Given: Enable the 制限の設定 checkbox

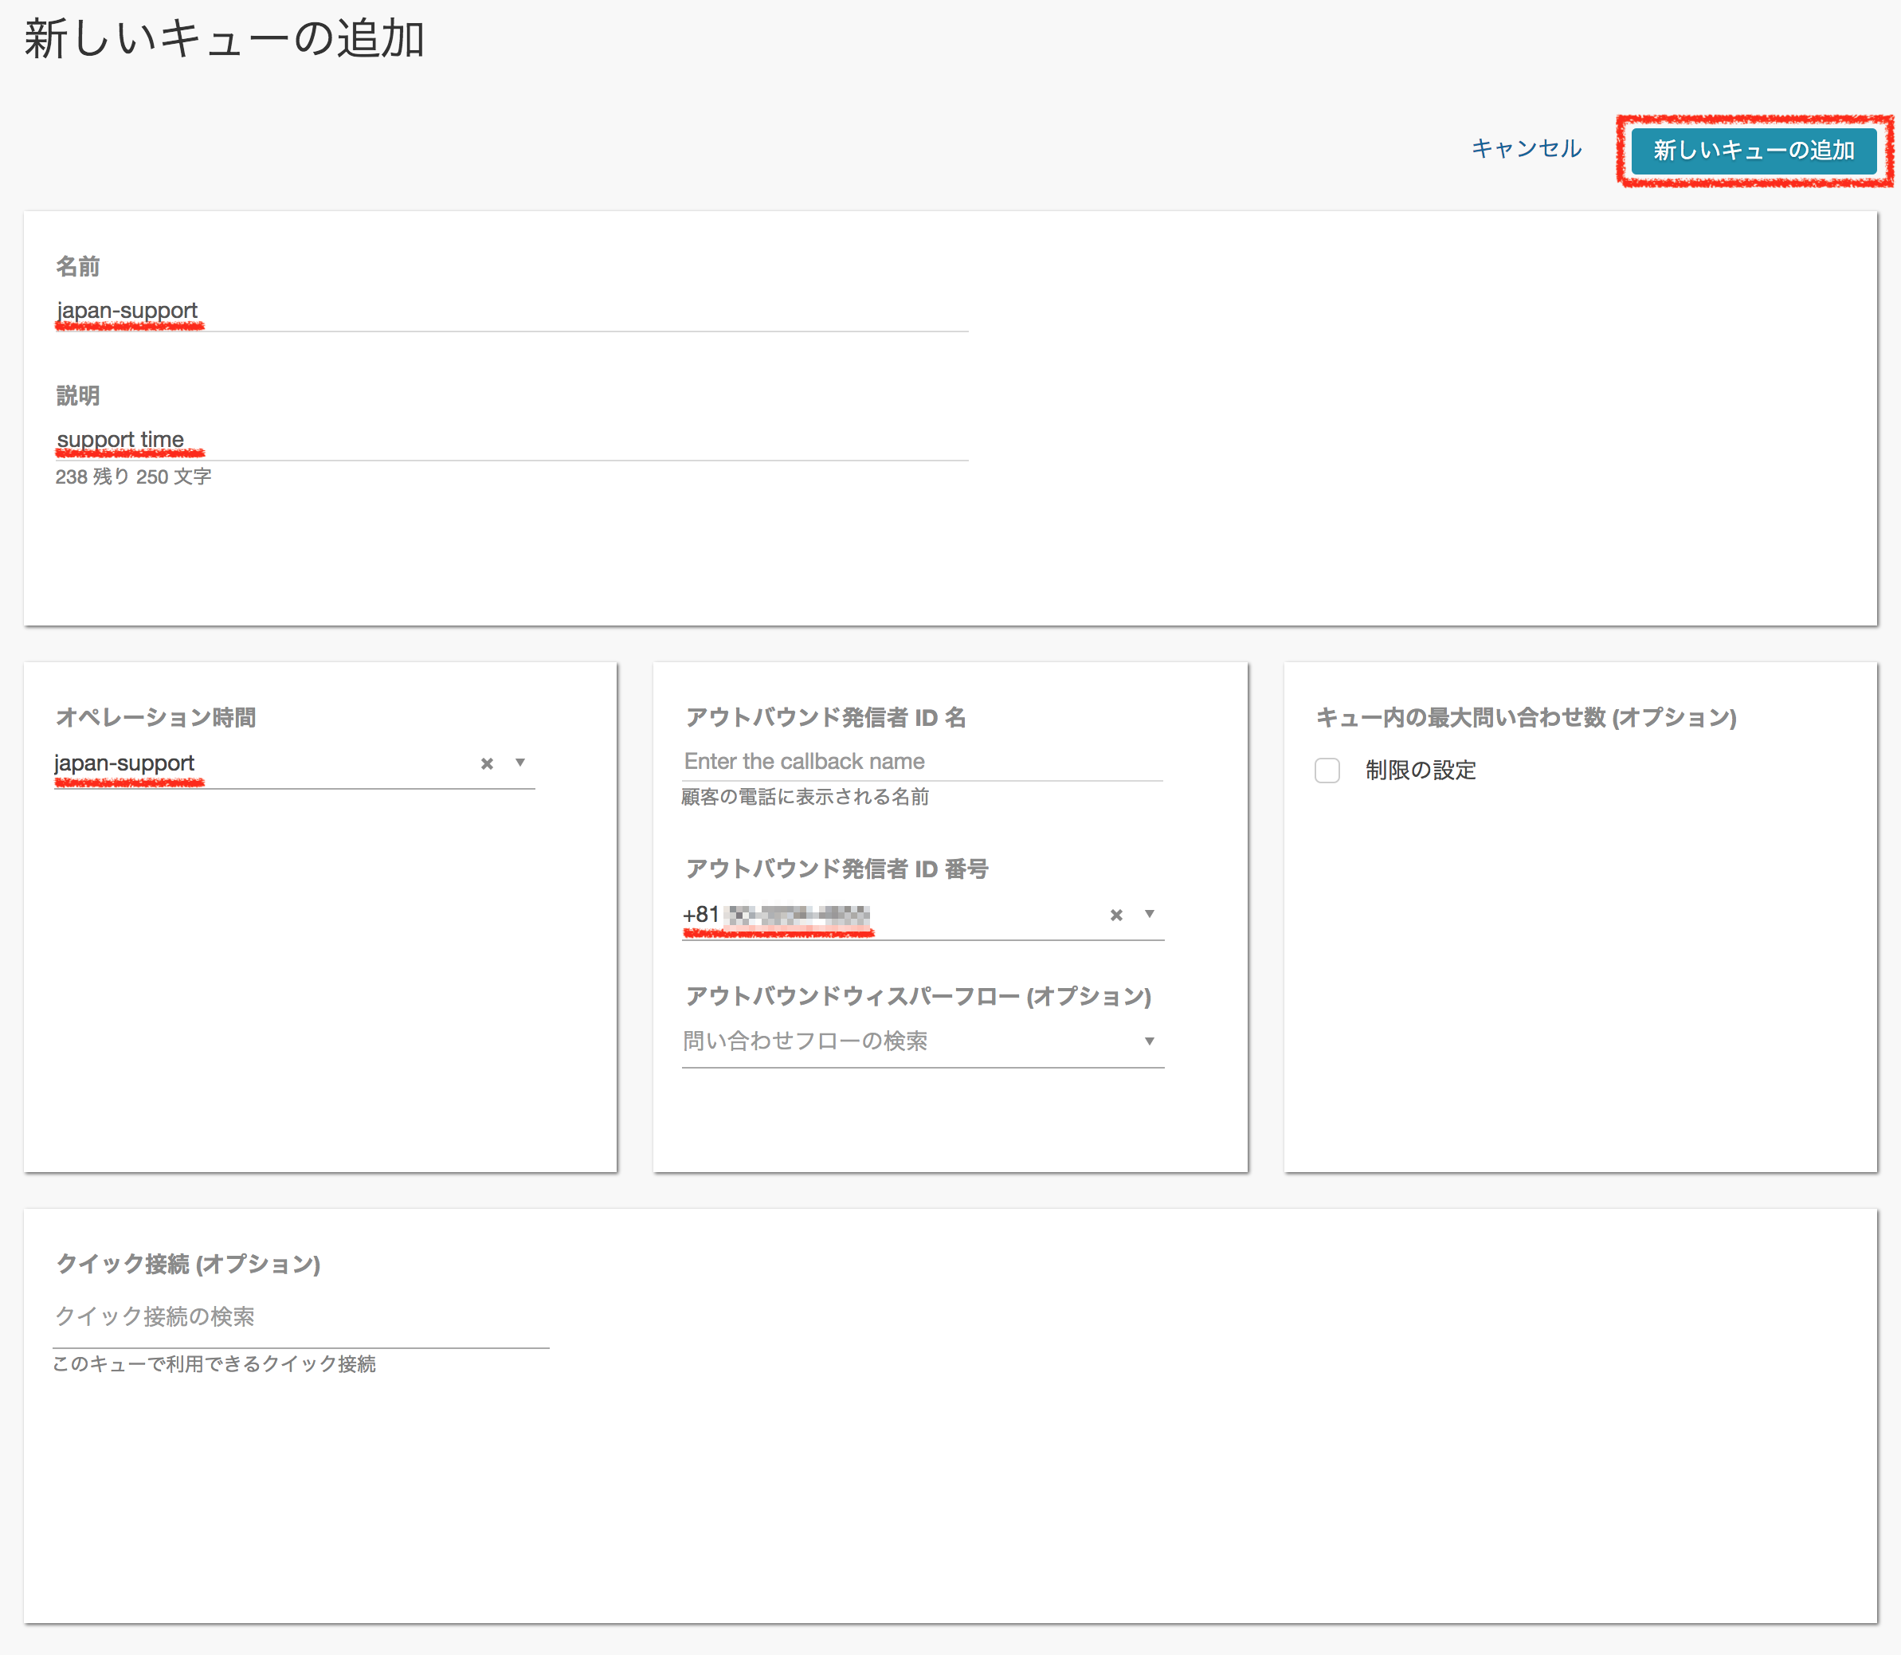Looking at the screenshot, I should click(1327, 771).
